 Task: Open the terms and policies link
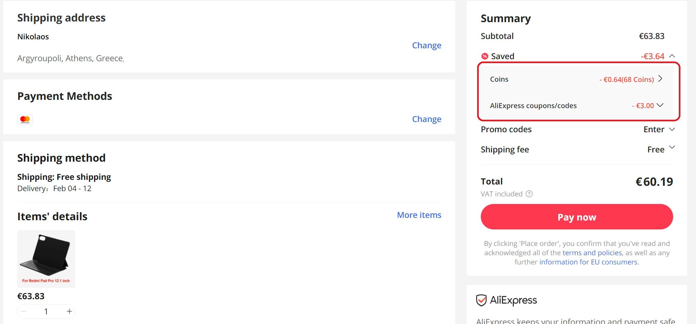[592, 253]
